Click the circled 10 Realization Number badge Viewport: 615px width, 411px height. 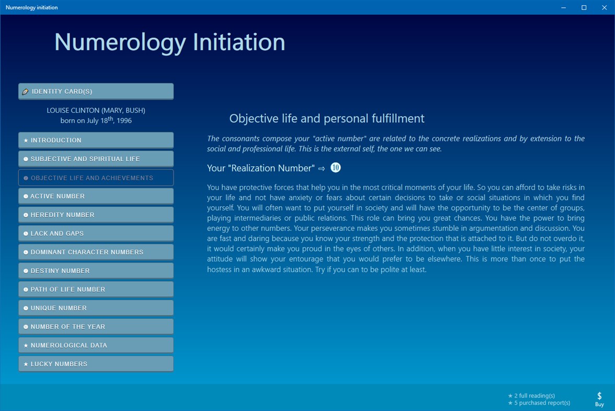click(x=335, y=168)
